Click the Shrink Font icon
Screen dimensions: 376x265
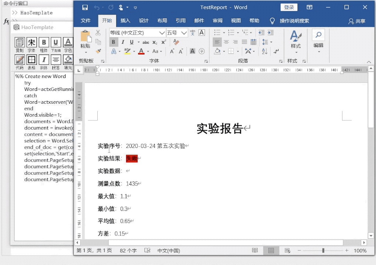tap(181, 51)
